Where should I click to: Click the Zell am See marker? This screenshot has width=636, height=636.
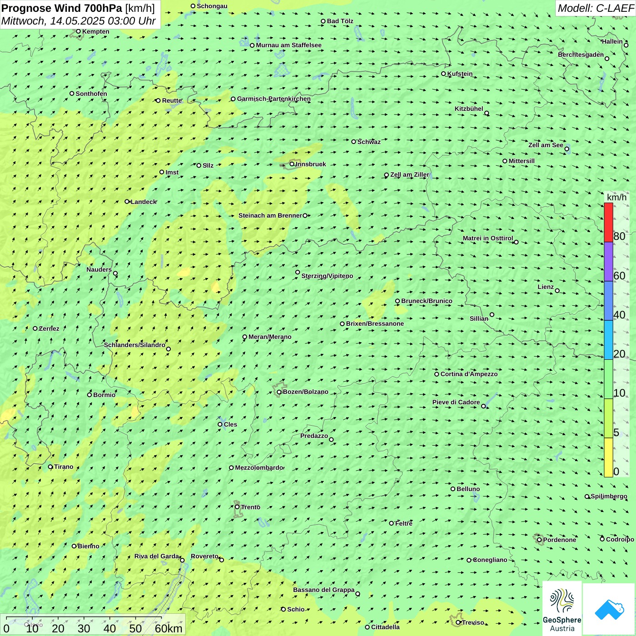click(x=566, y=149)
